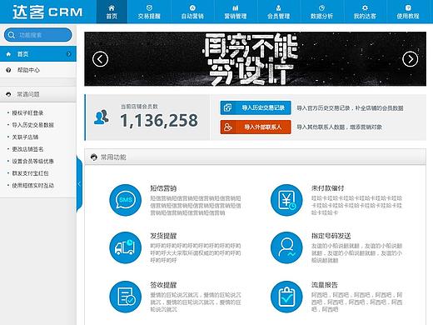Open the 会员管理 top navigation tab
The image size is (433, 325).
278,12
